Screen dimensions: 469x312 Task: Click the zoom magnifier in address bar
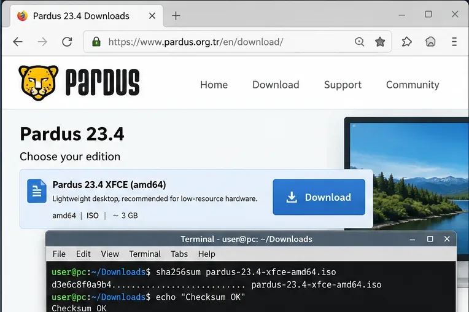[359, 42]
